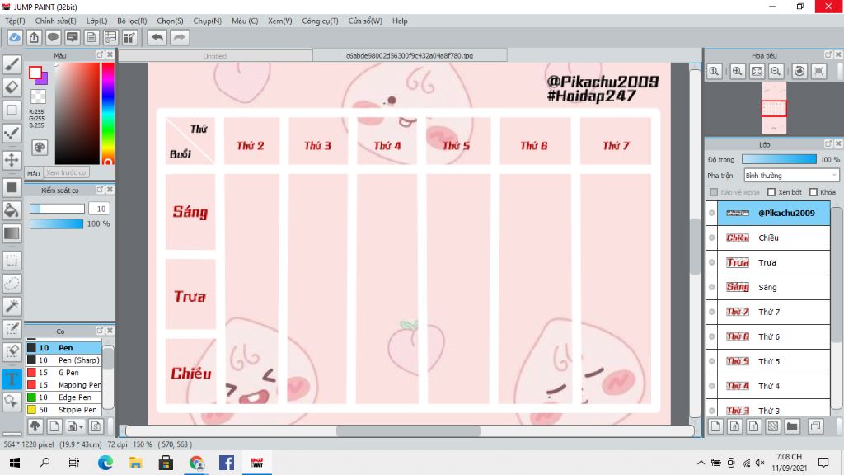844x475 pixels.
Task: Click the foreground color swatch
Action: (x=35, y=73)
